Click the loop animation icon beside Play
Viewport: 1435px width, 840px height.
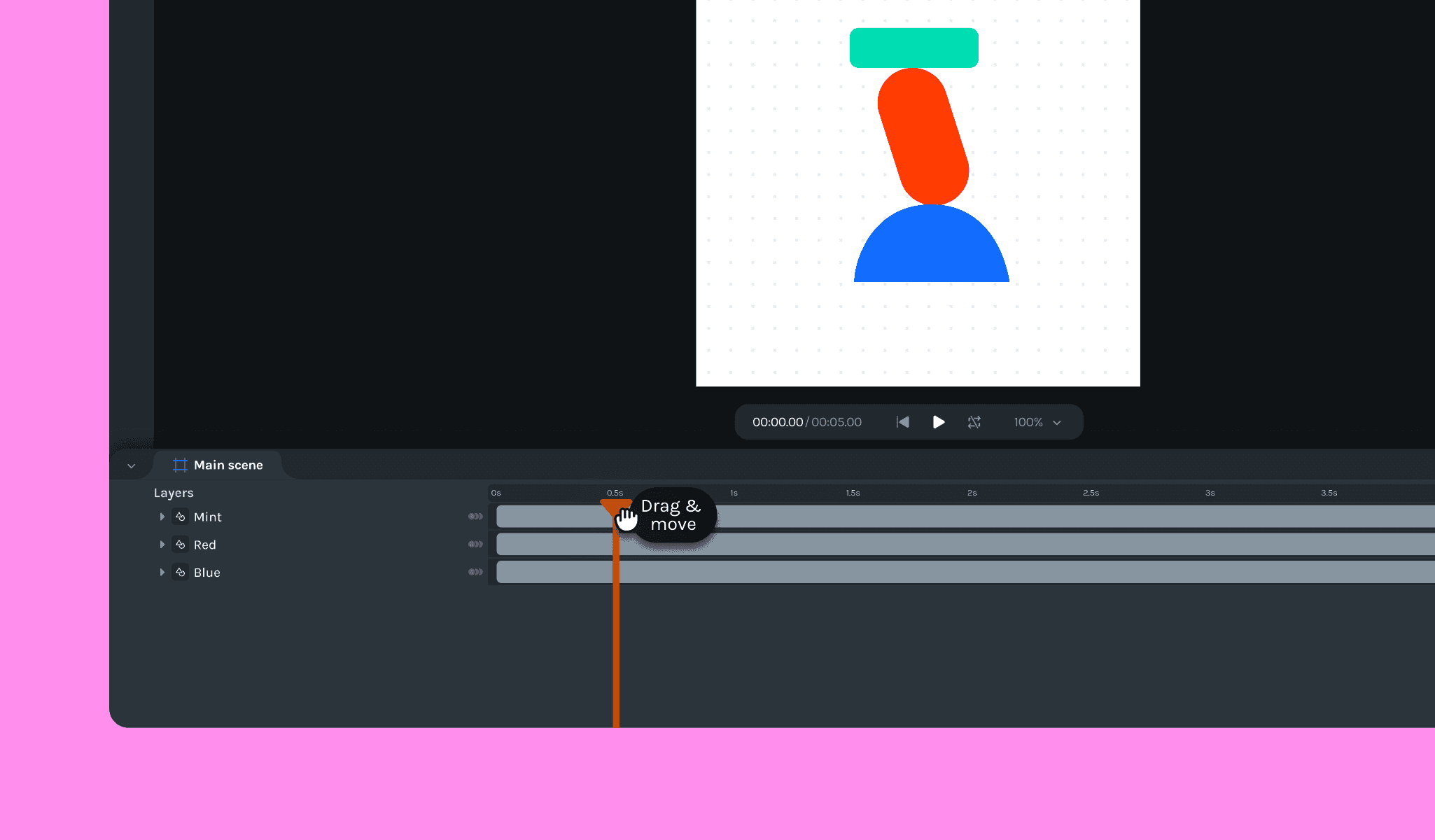coord(974,421)
